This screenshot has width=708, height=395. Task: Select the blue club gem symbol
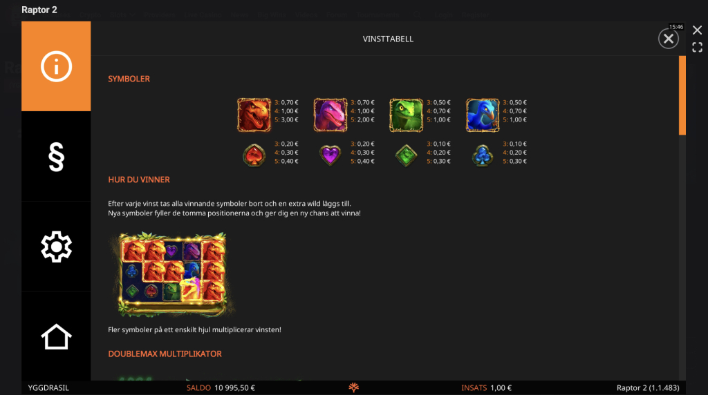click(483, 155)
